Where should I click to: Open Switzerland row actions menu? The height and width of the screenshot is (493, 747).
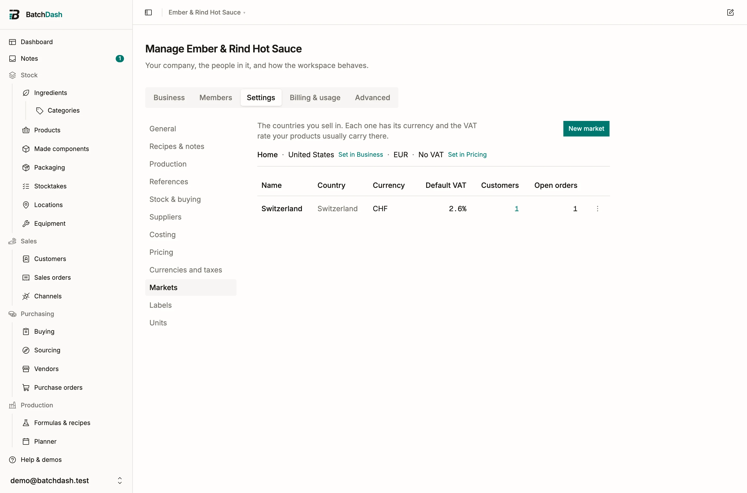(597, 209)
